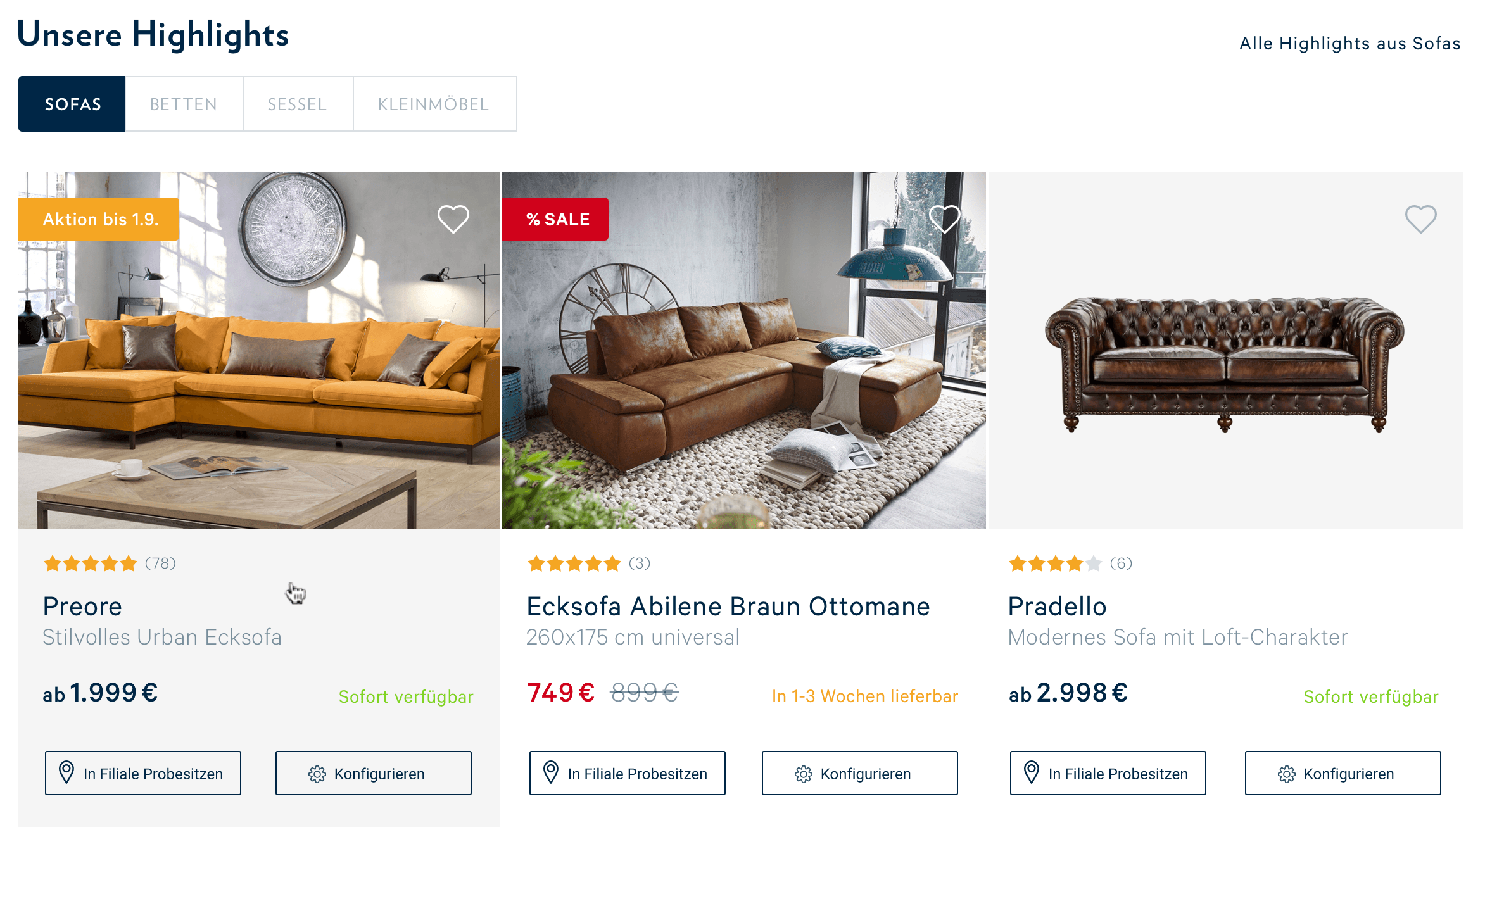Viewport: 1504px width, 906px height.
Task: Switch to the BETTEN tab
Action: coord(184,104)
